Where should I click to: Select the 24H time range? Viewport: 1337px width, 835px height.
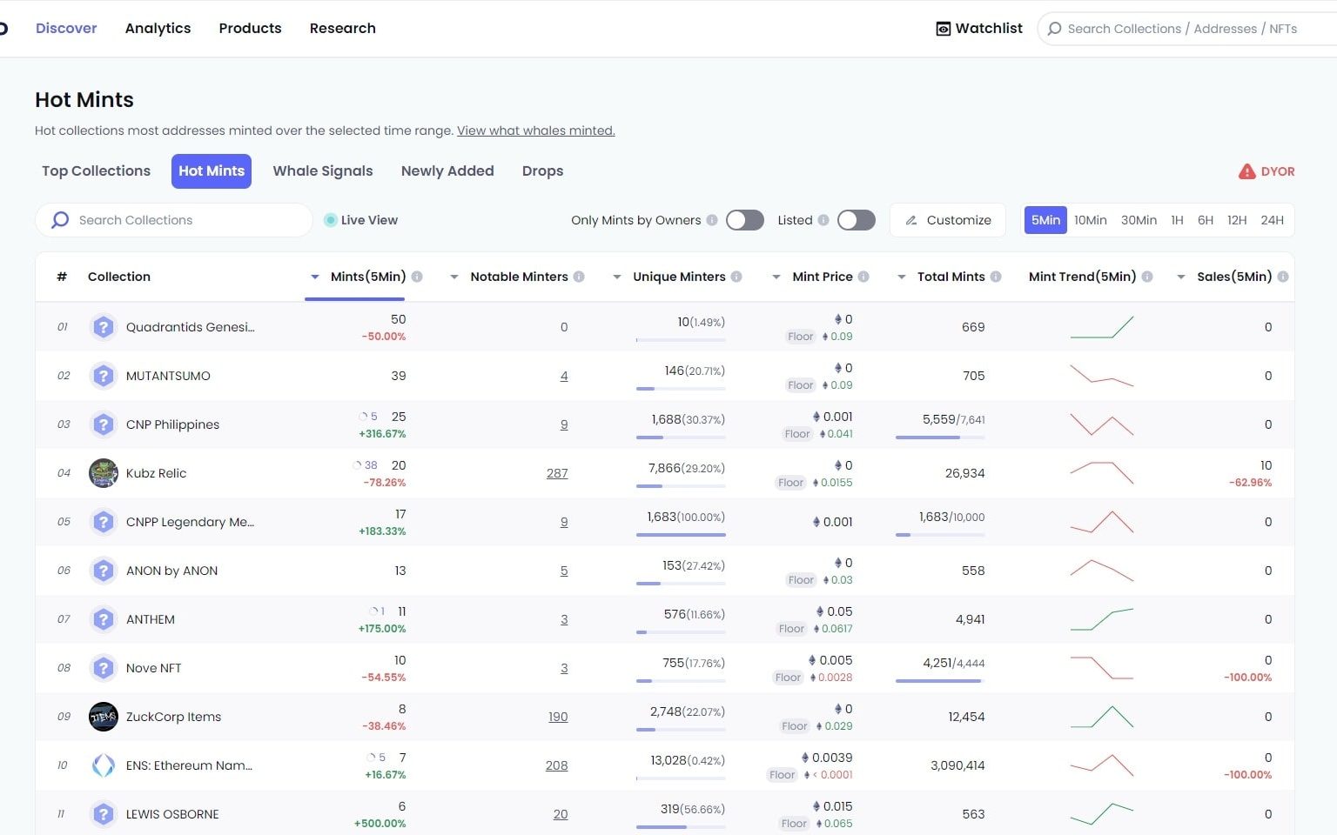tap(1273, 220)
